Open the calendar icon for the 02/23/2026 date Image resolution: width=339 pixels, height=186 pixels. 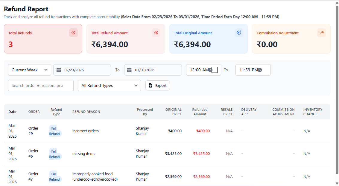pyautogui.click(x=59, y=70)
